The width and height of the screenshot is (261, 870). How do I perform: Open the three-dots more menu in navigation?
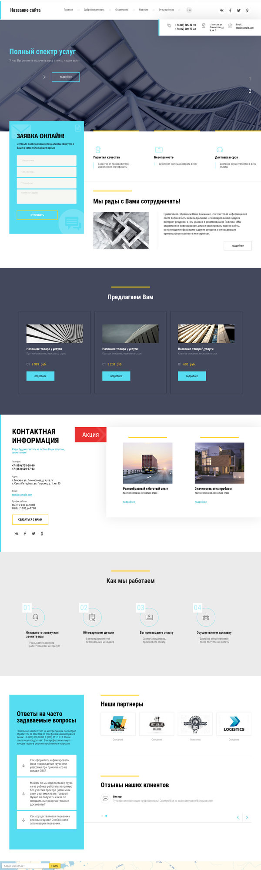point(189,10)
